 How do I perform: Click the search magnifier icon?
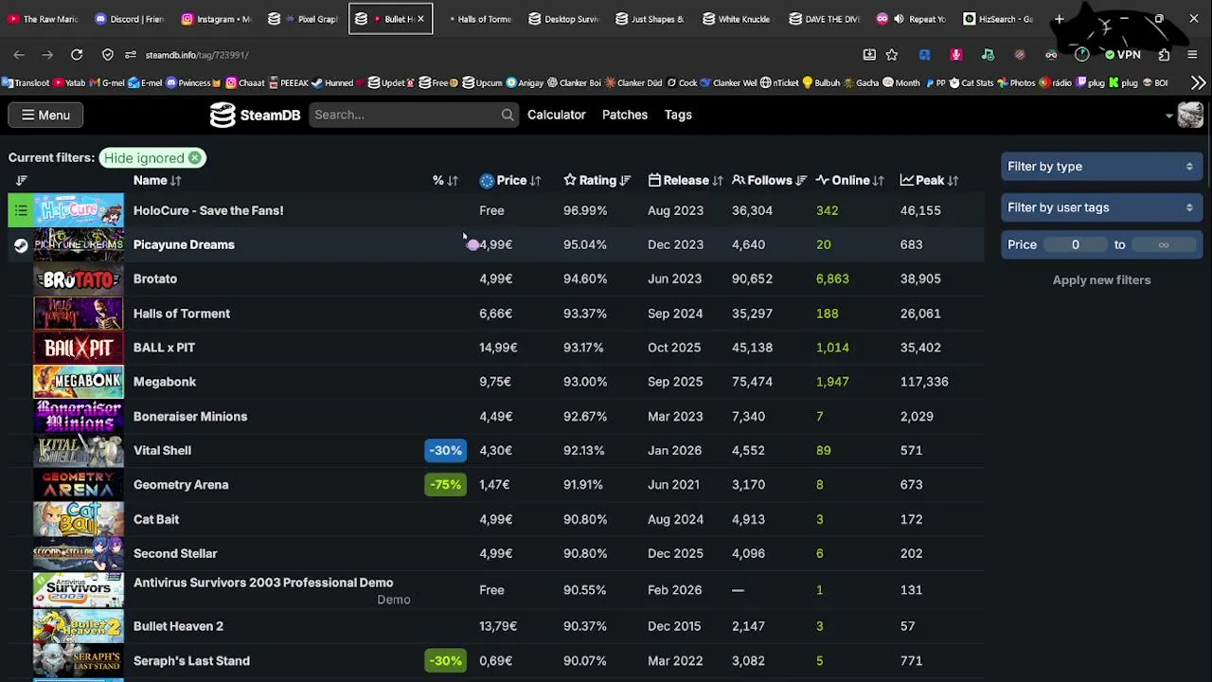click(x=508, y=116)
